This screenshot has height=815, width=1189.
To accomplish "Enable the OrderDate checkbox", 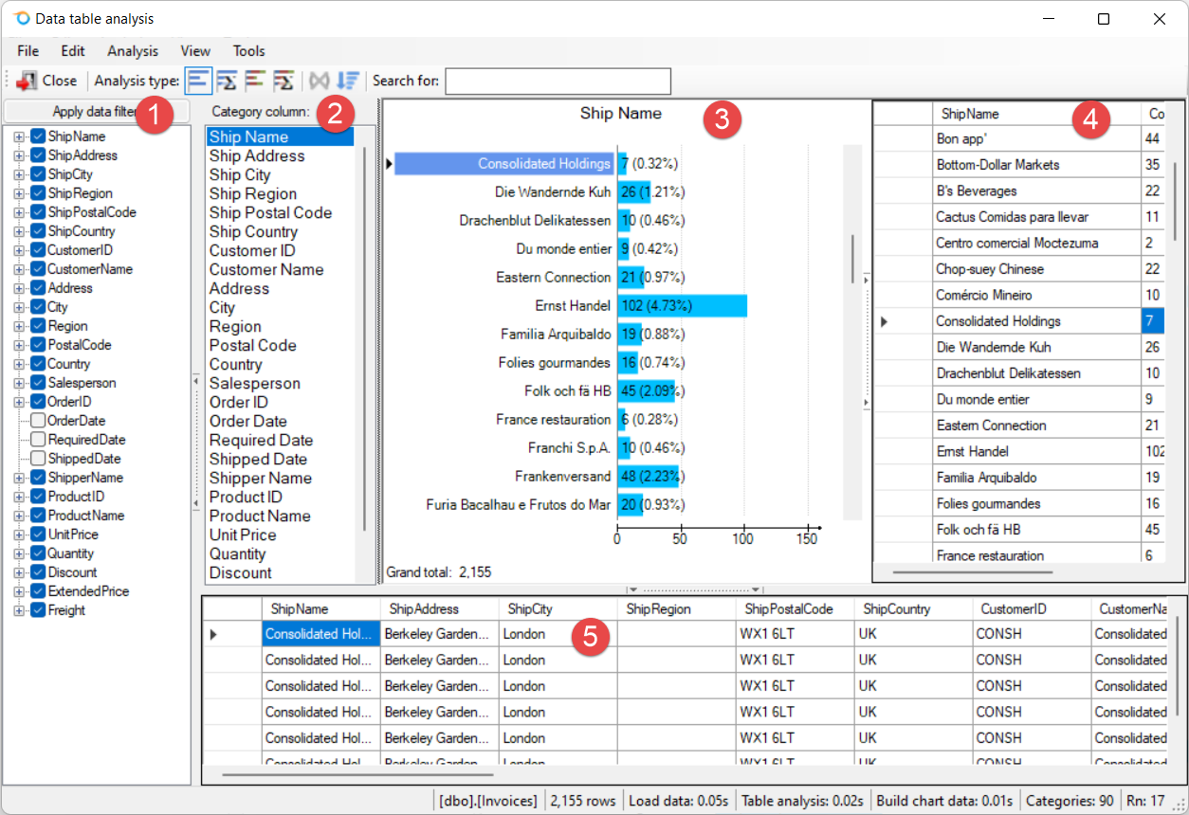I will 38,421.
